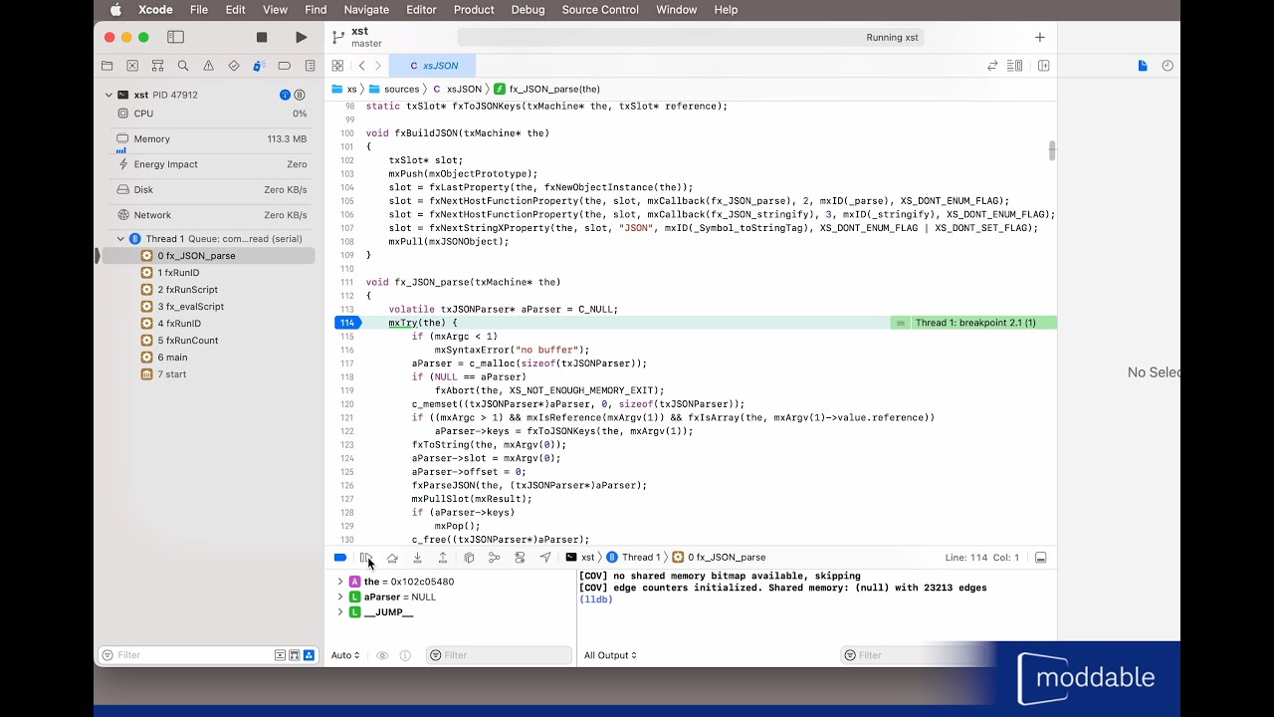The image size is (1274, 717).
Task: Open the Navigate menu
Action: point(366,10)
